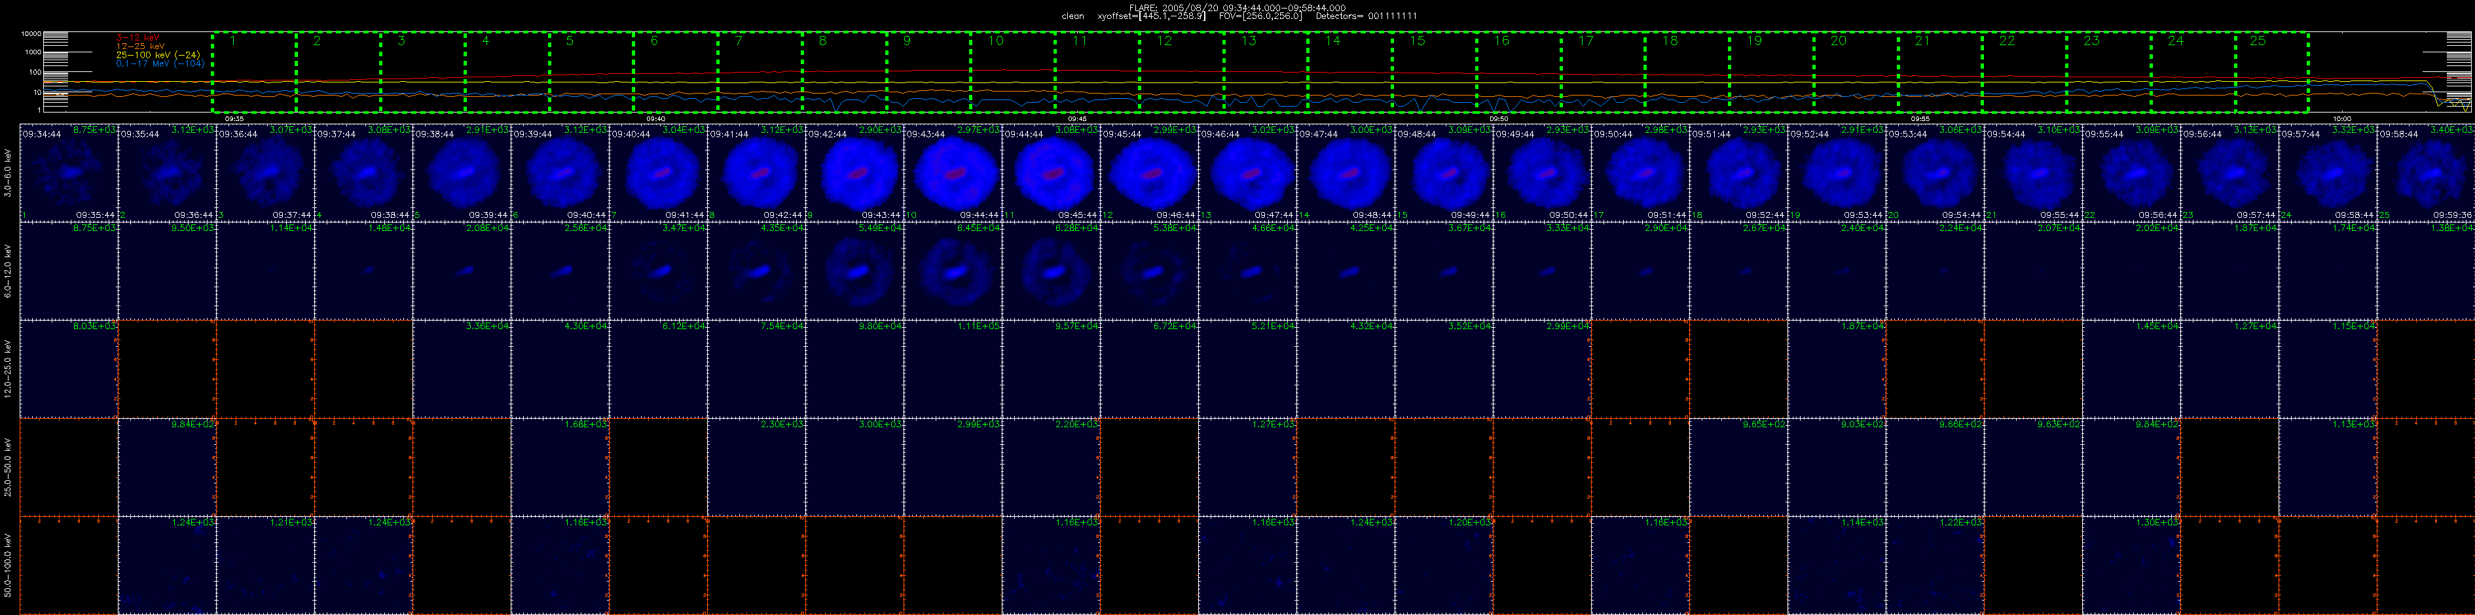2475x615 pixels.
Task: Click the 09:40 tick label on time axis
Action: pyautogui.click(x=655, y=118)
